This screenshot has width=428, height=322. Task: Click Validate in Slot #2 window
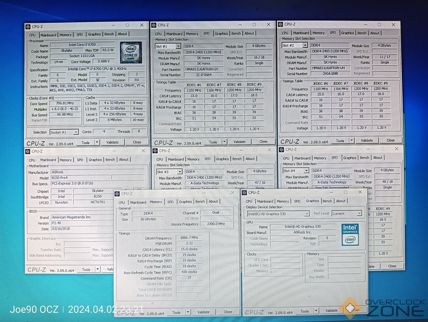367,140
